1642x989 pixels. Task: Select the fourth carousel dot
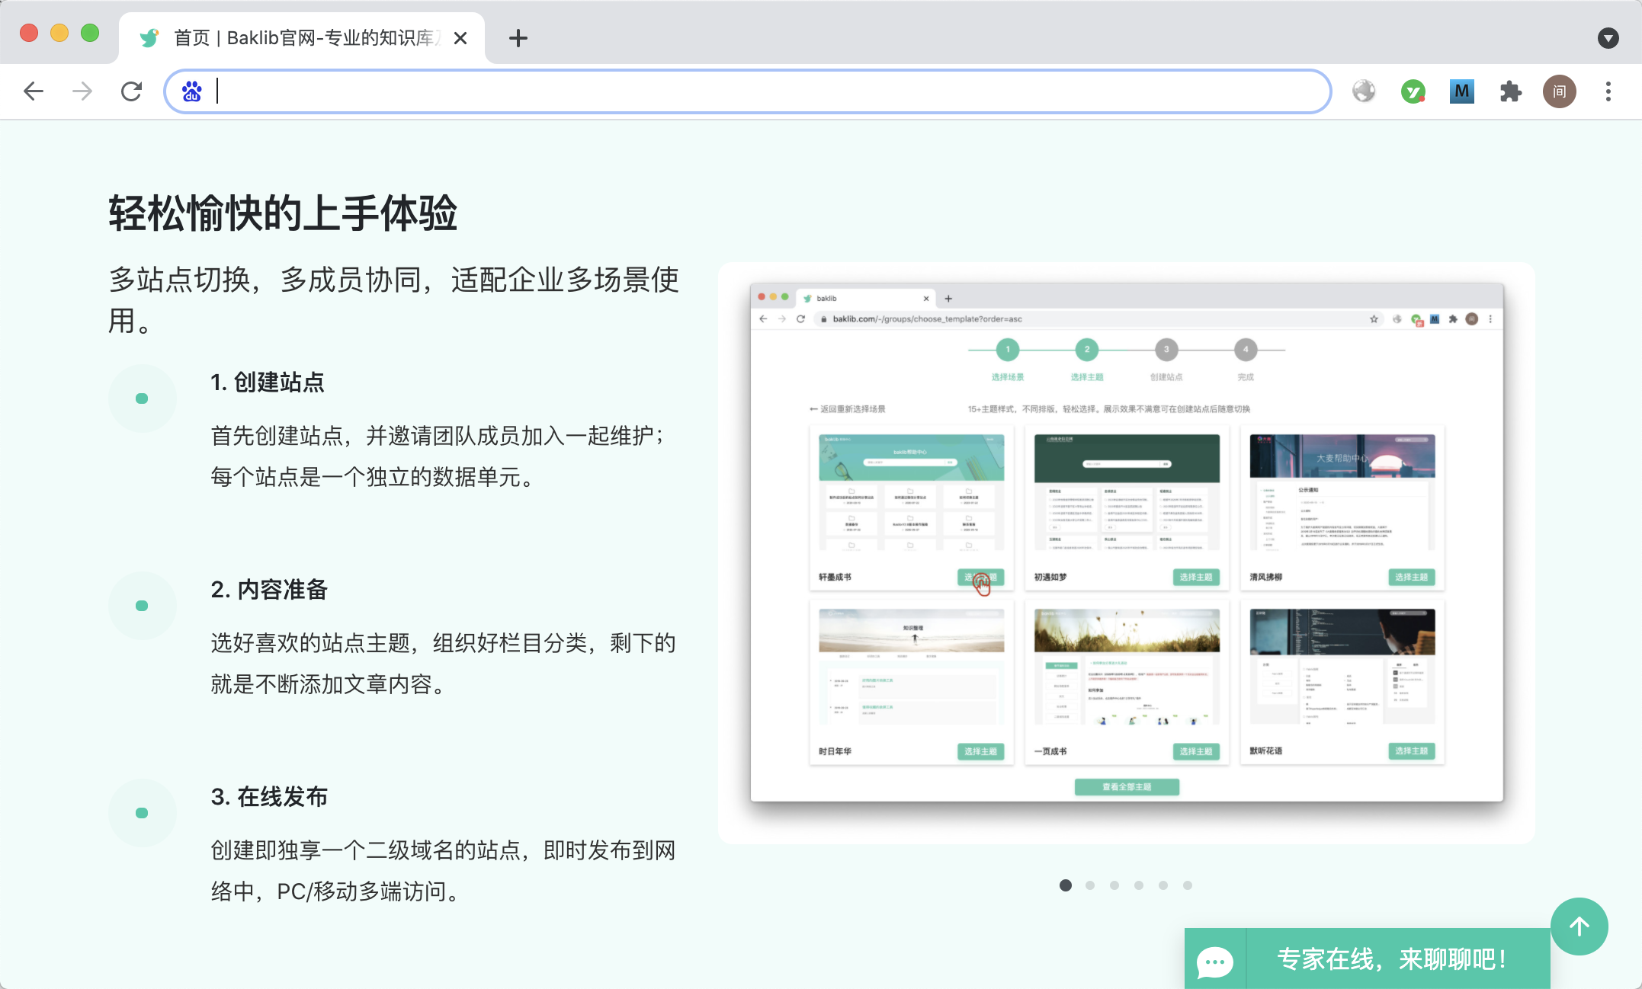coord(1139,885)
